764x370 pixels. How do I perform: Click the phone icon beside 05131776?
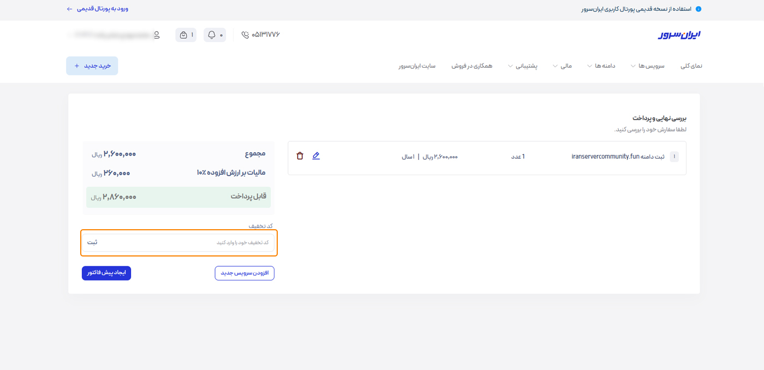pyautogui.click(x=246, y=34)
